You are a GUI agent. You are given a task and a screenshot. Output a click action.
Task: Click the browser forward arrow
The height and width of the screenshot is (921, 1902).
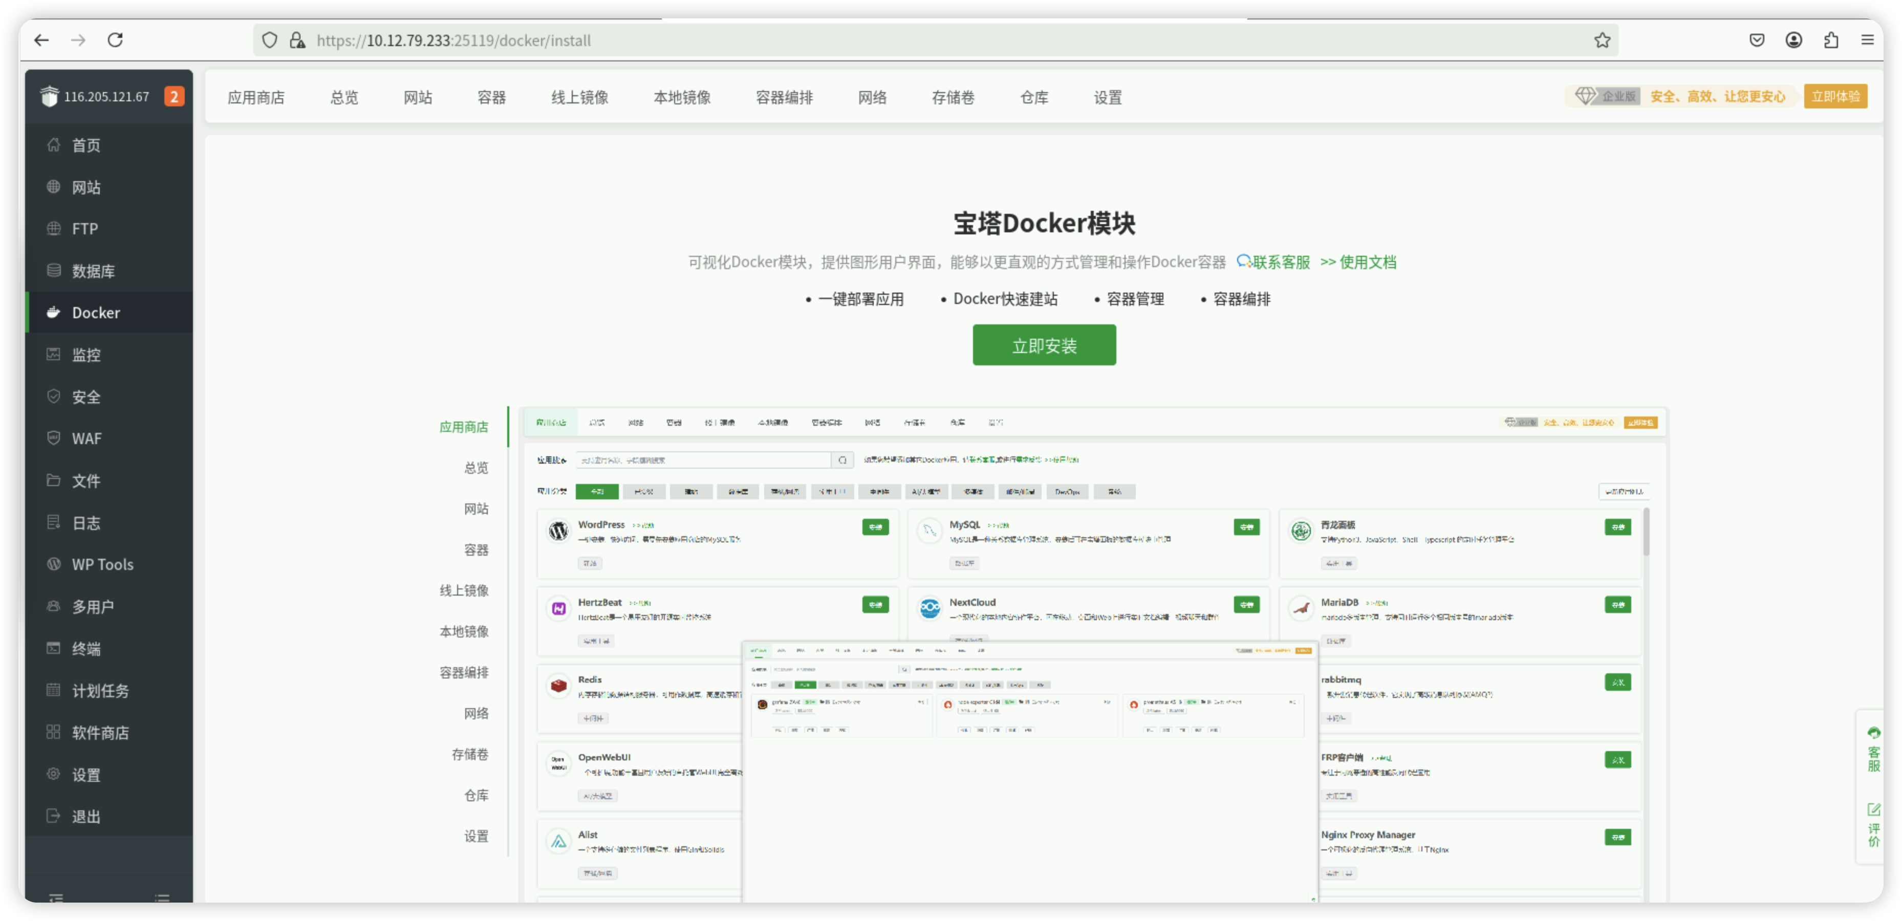(78, 40)
